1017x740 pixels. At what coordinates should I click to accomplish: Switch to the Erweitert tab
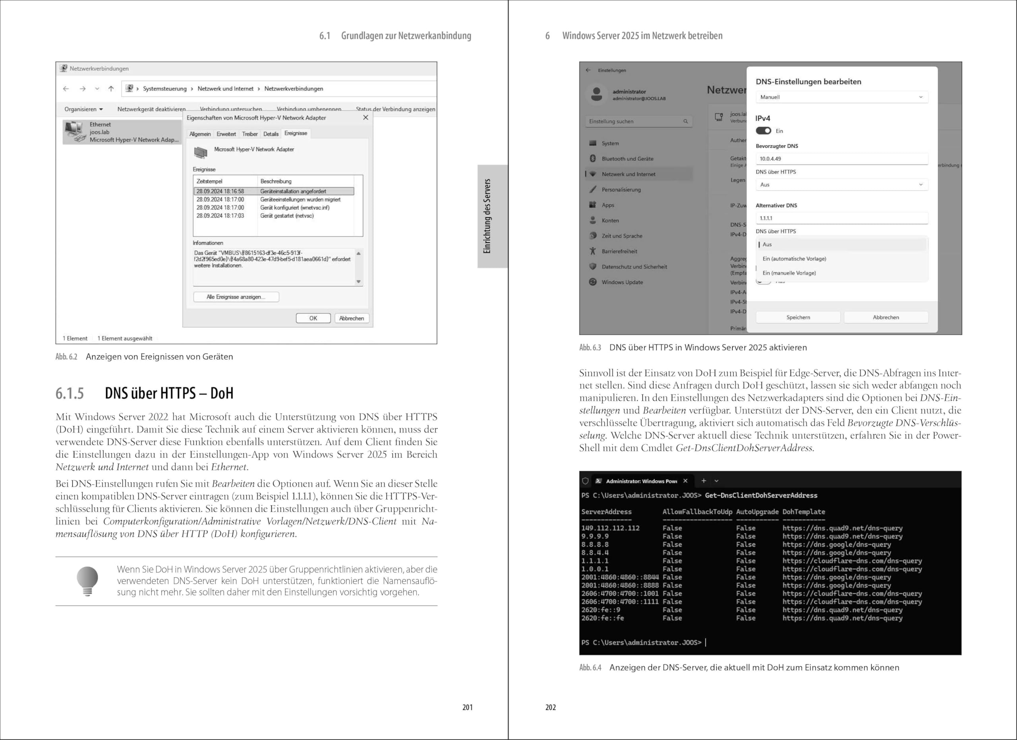point(226,134)
